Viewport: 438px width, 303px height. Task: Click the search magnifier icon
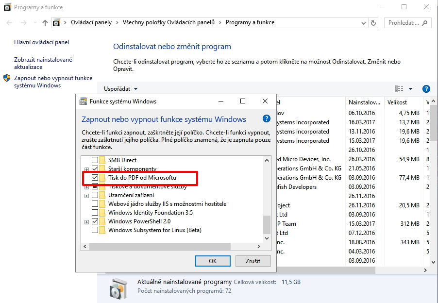(425, 23)
